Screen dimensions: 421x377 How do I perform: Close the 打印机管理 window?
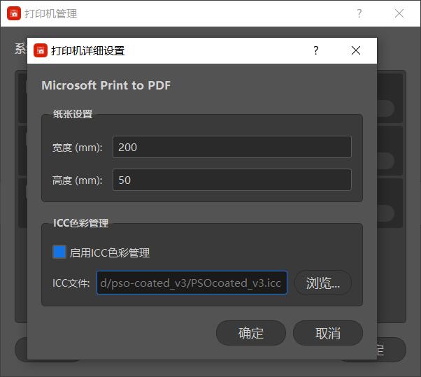coord(399,13)
